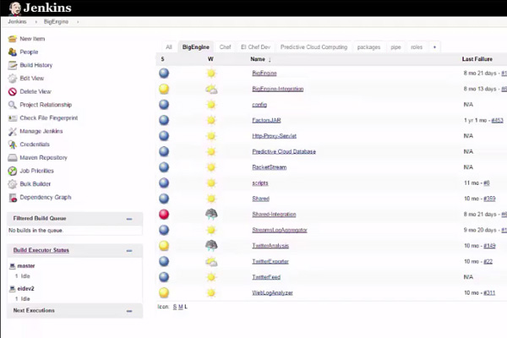Click the yellow status ball for WebLogAnalyzer

click(164, 292)
